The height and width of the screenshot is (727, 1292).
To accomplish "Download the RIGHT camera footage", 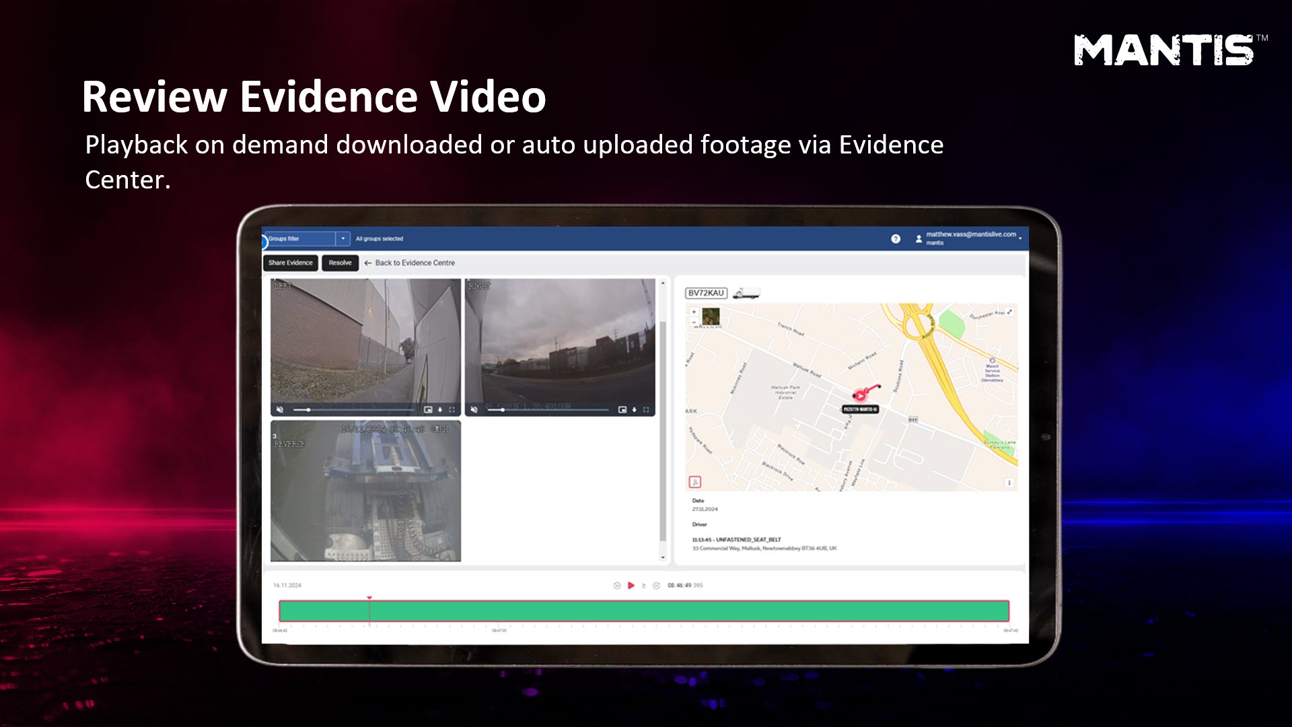I will click(634, 409).
